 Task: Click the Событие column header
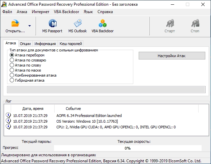pyautogui.click(x=127, y=109)
